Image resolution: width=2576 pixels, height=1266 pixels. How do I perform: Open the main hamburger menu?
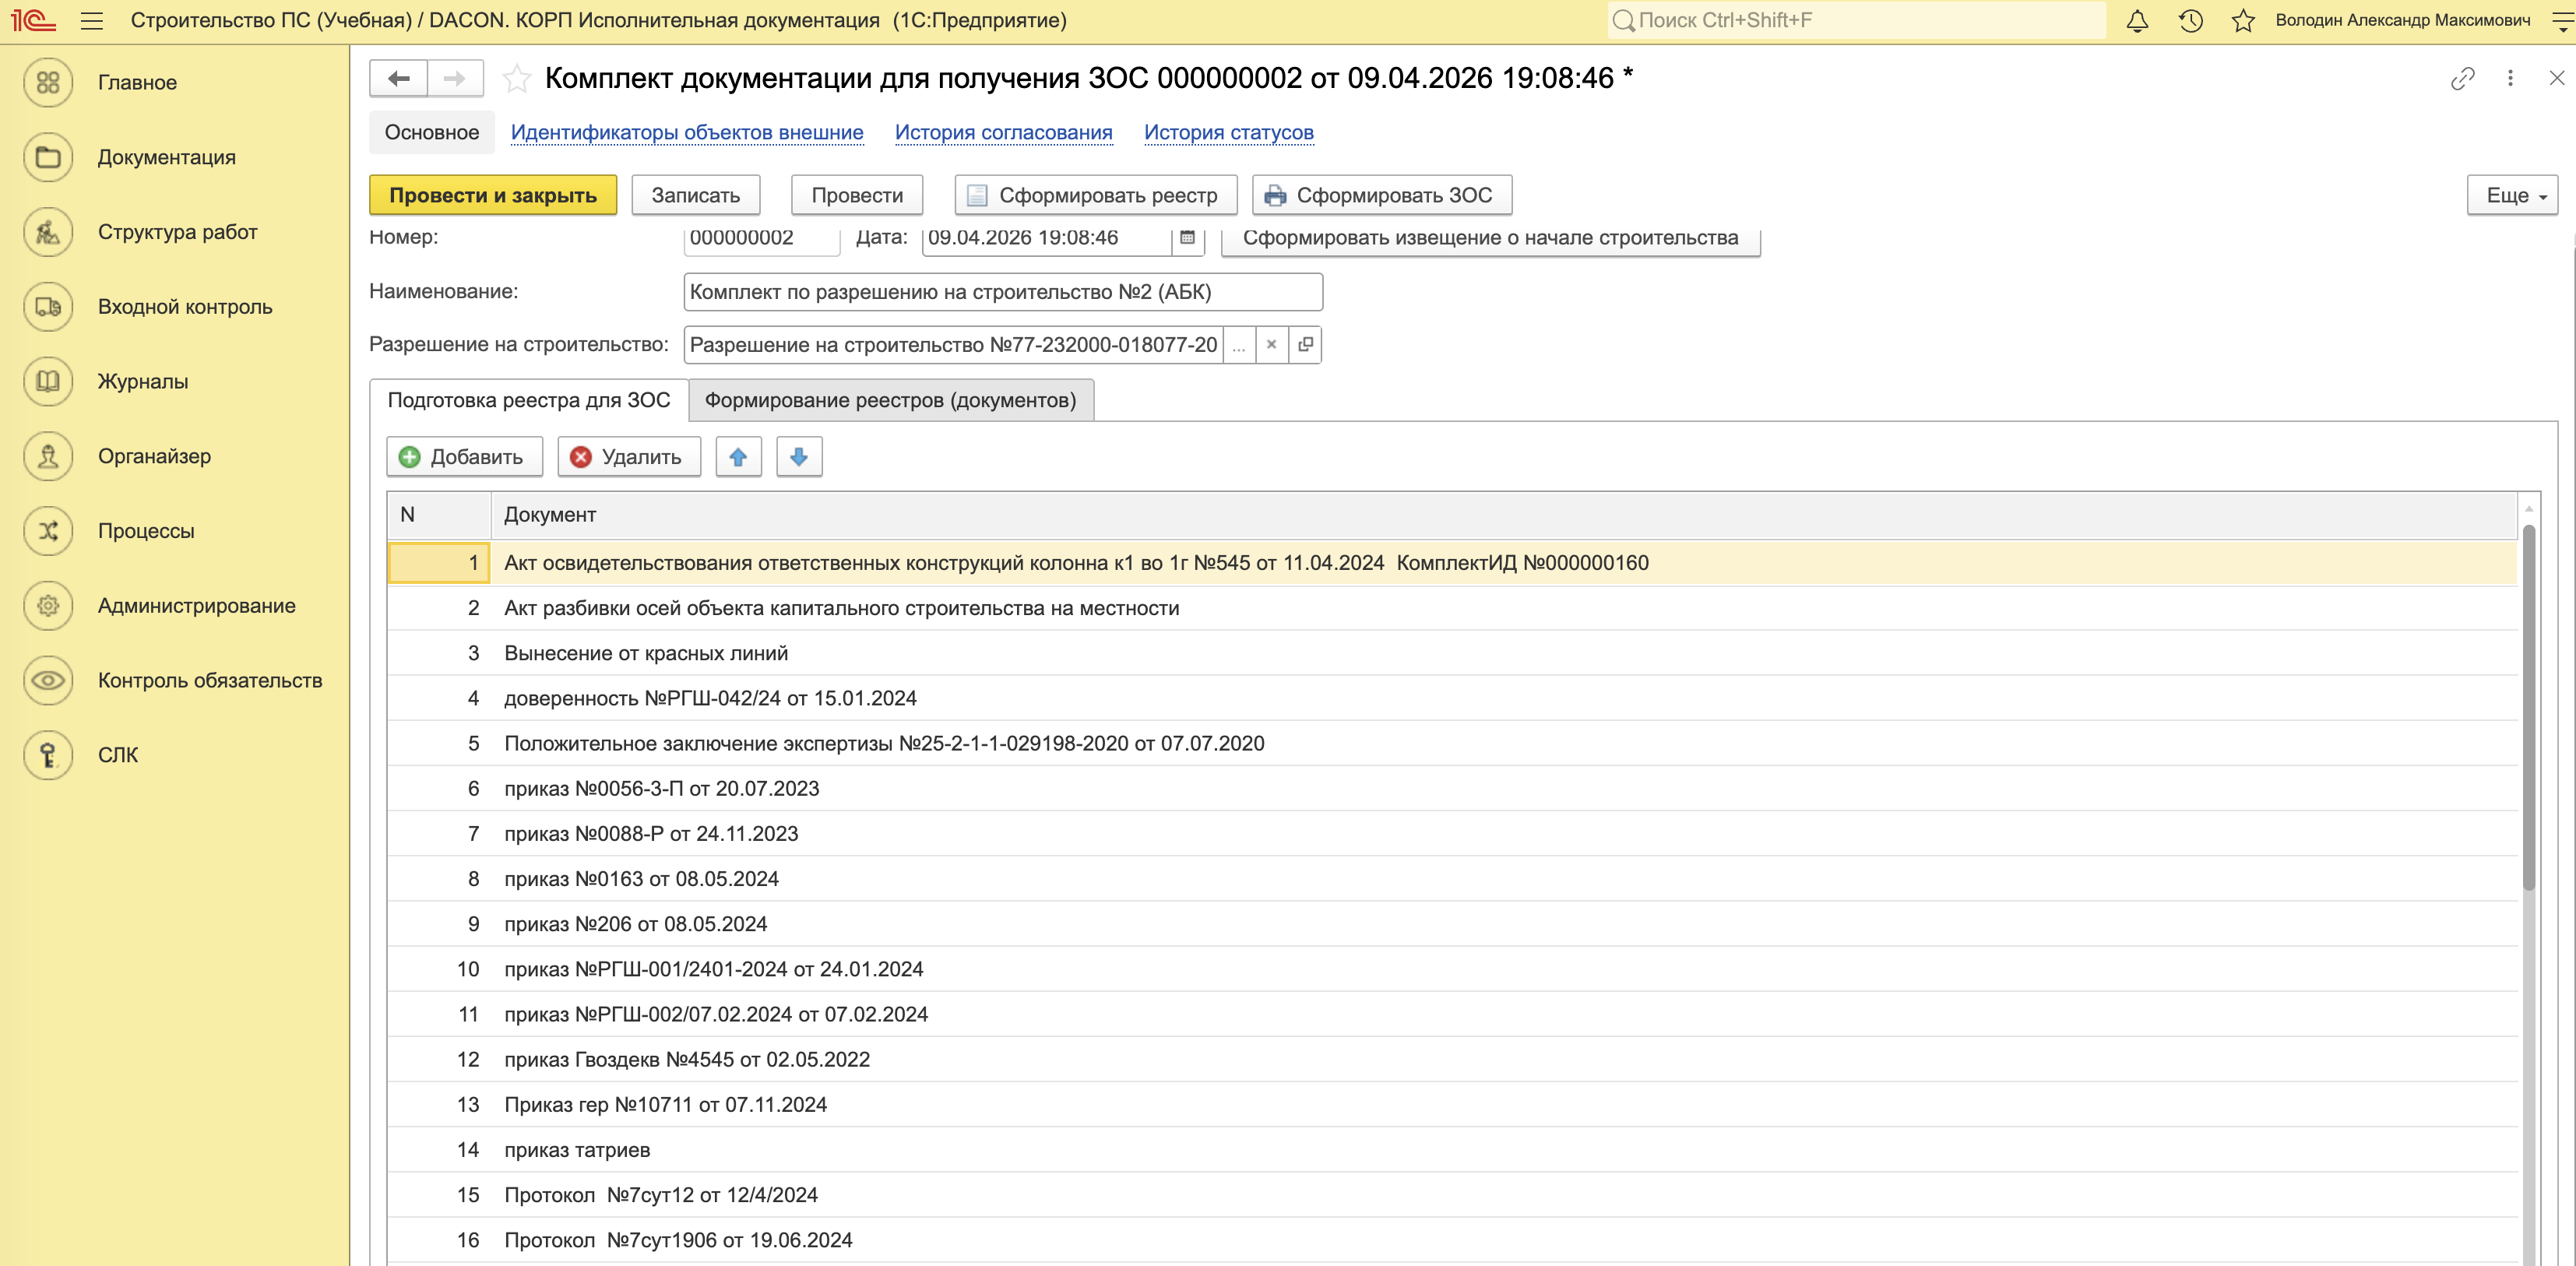(x=92, y=20)
